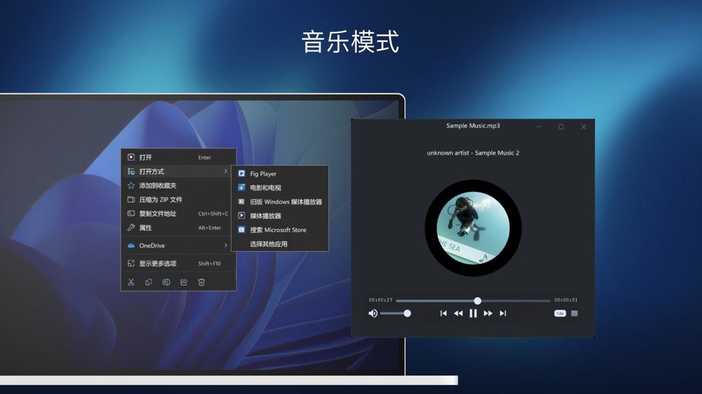The width and height of the screenshot is (702, 394).
Task: Click the Fig Player icon in the submenu
Action: (x=241, y=173)
